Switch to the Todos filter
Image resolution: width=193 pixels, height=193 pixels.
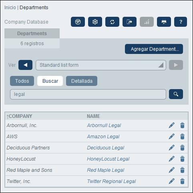22,81
